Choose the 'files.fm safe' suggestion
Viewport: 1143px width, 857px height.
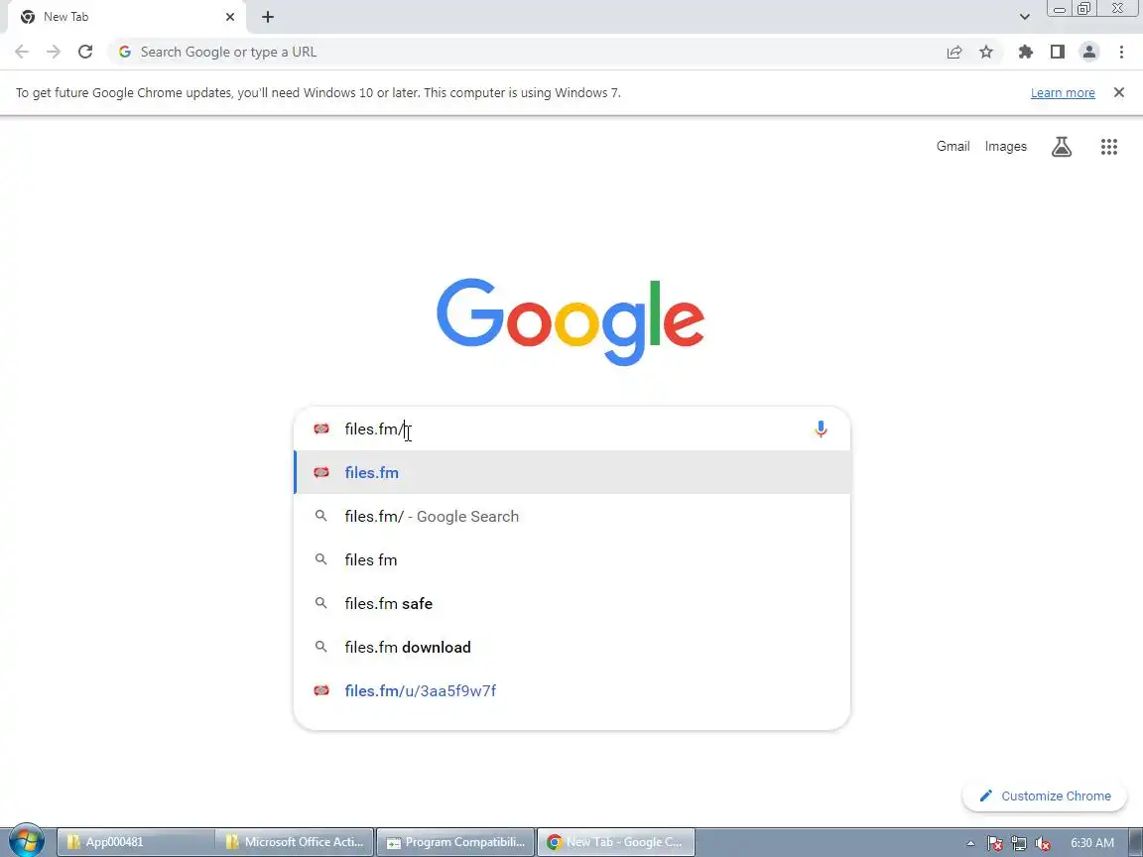(572, 603)
